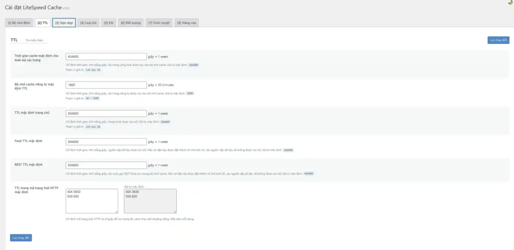This screenshot has width=514, height=250.
Task: Click the TTL mặc định trang chủ input
Action: coord(106,113)
